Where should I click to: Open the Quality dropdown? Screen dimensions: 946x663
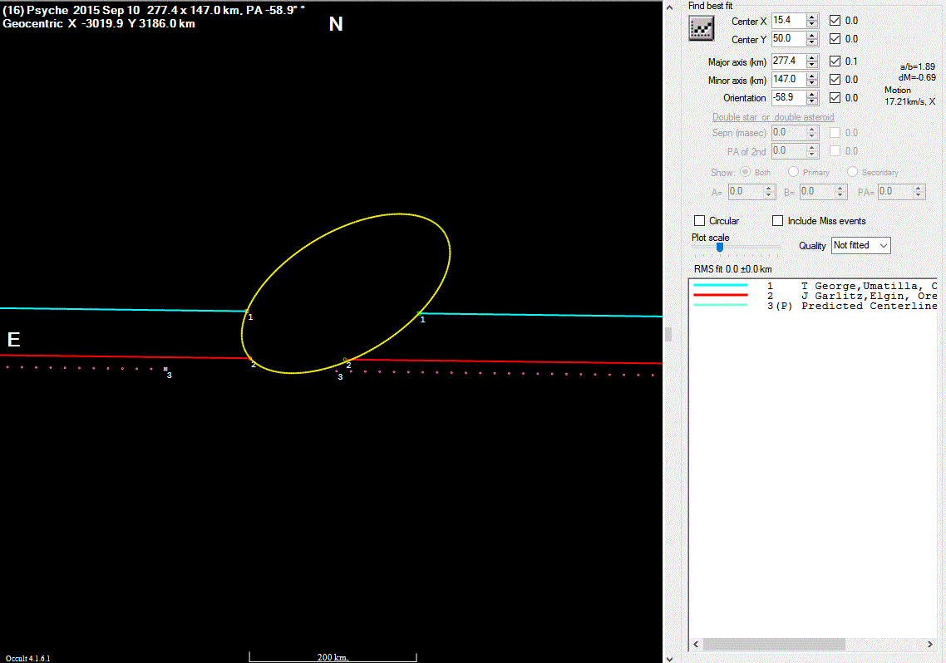pos(860,245)
